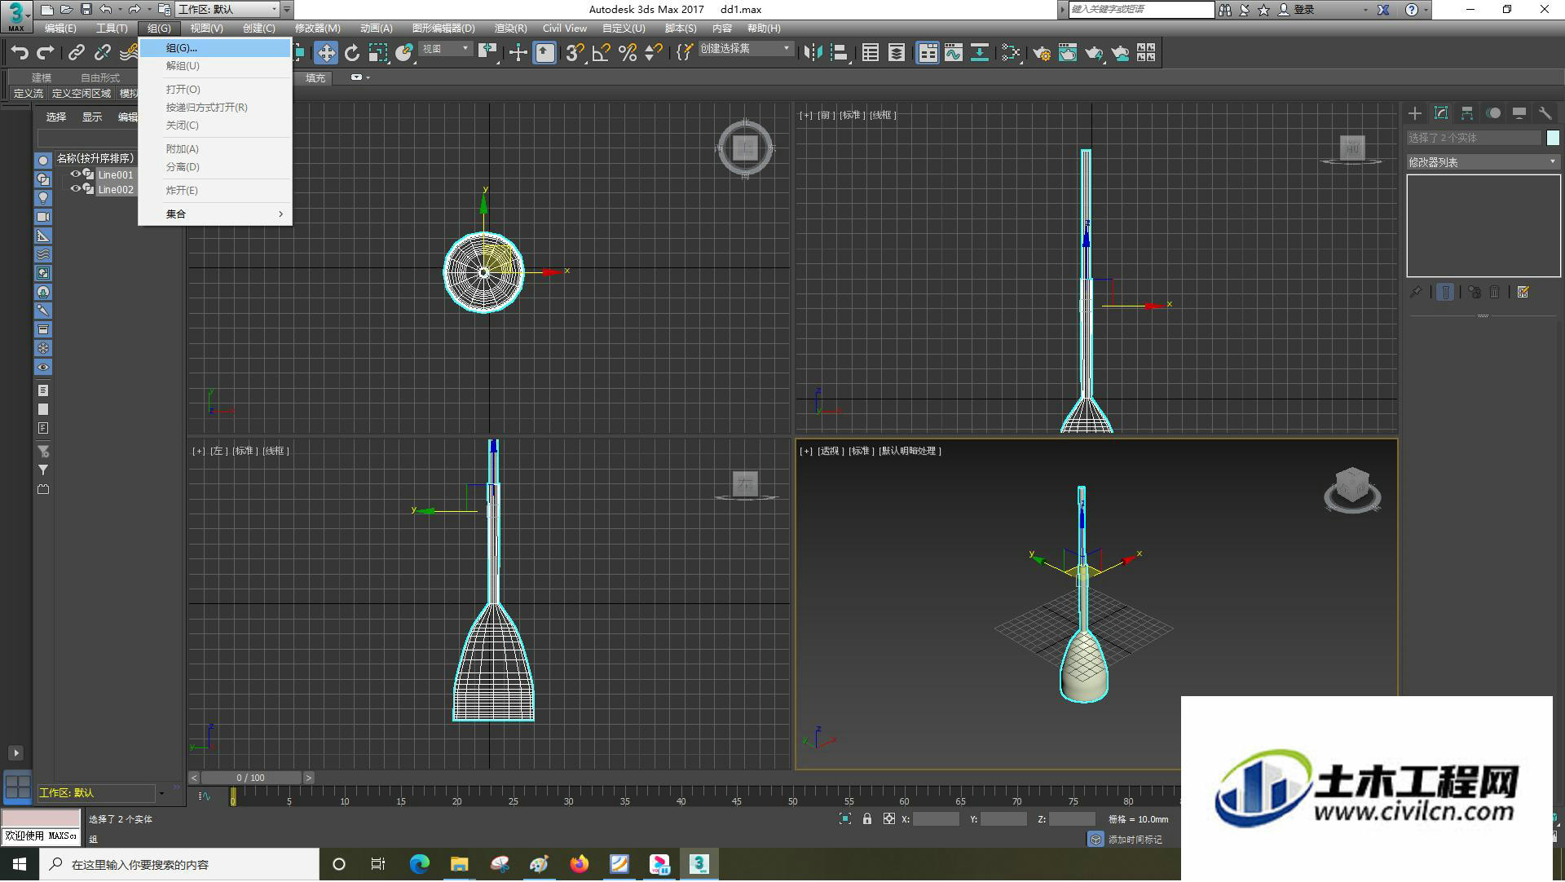Screen dimensions: 1565x882
Task: Open the Create Selection Set dropdown
Action: [x=745, y=49]
